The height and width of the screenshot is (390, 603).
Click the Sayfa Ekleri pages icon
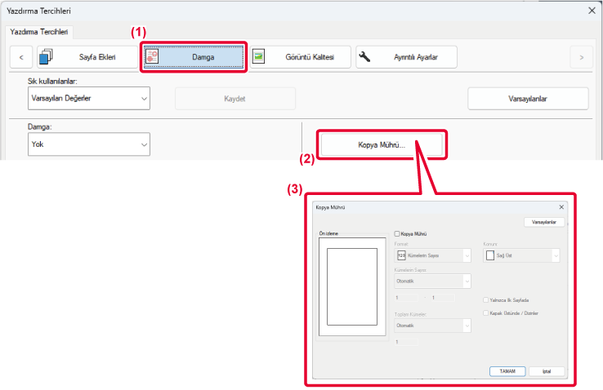click(45, 56)
